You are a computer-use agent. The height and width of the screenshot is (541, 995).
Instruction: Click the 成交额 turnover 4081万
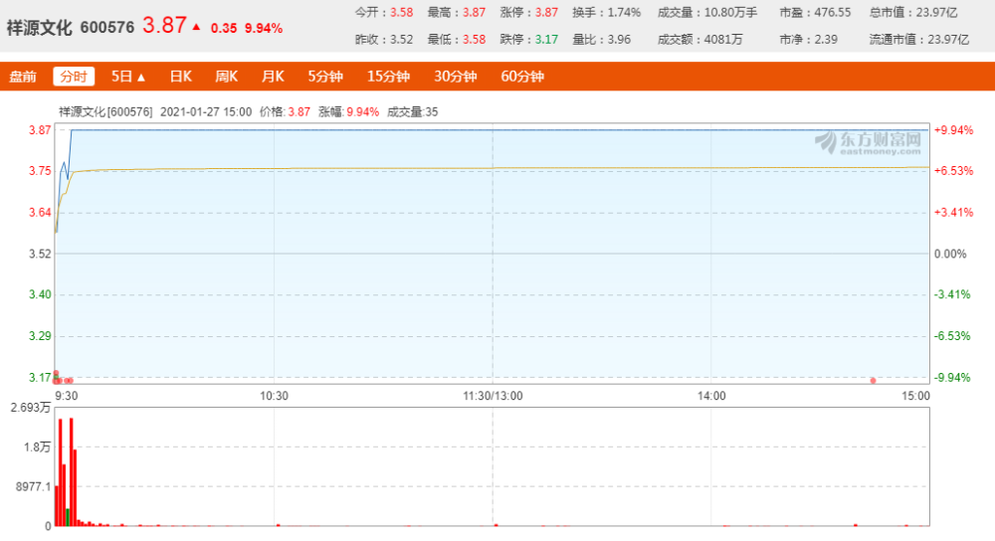coord(723,40)
